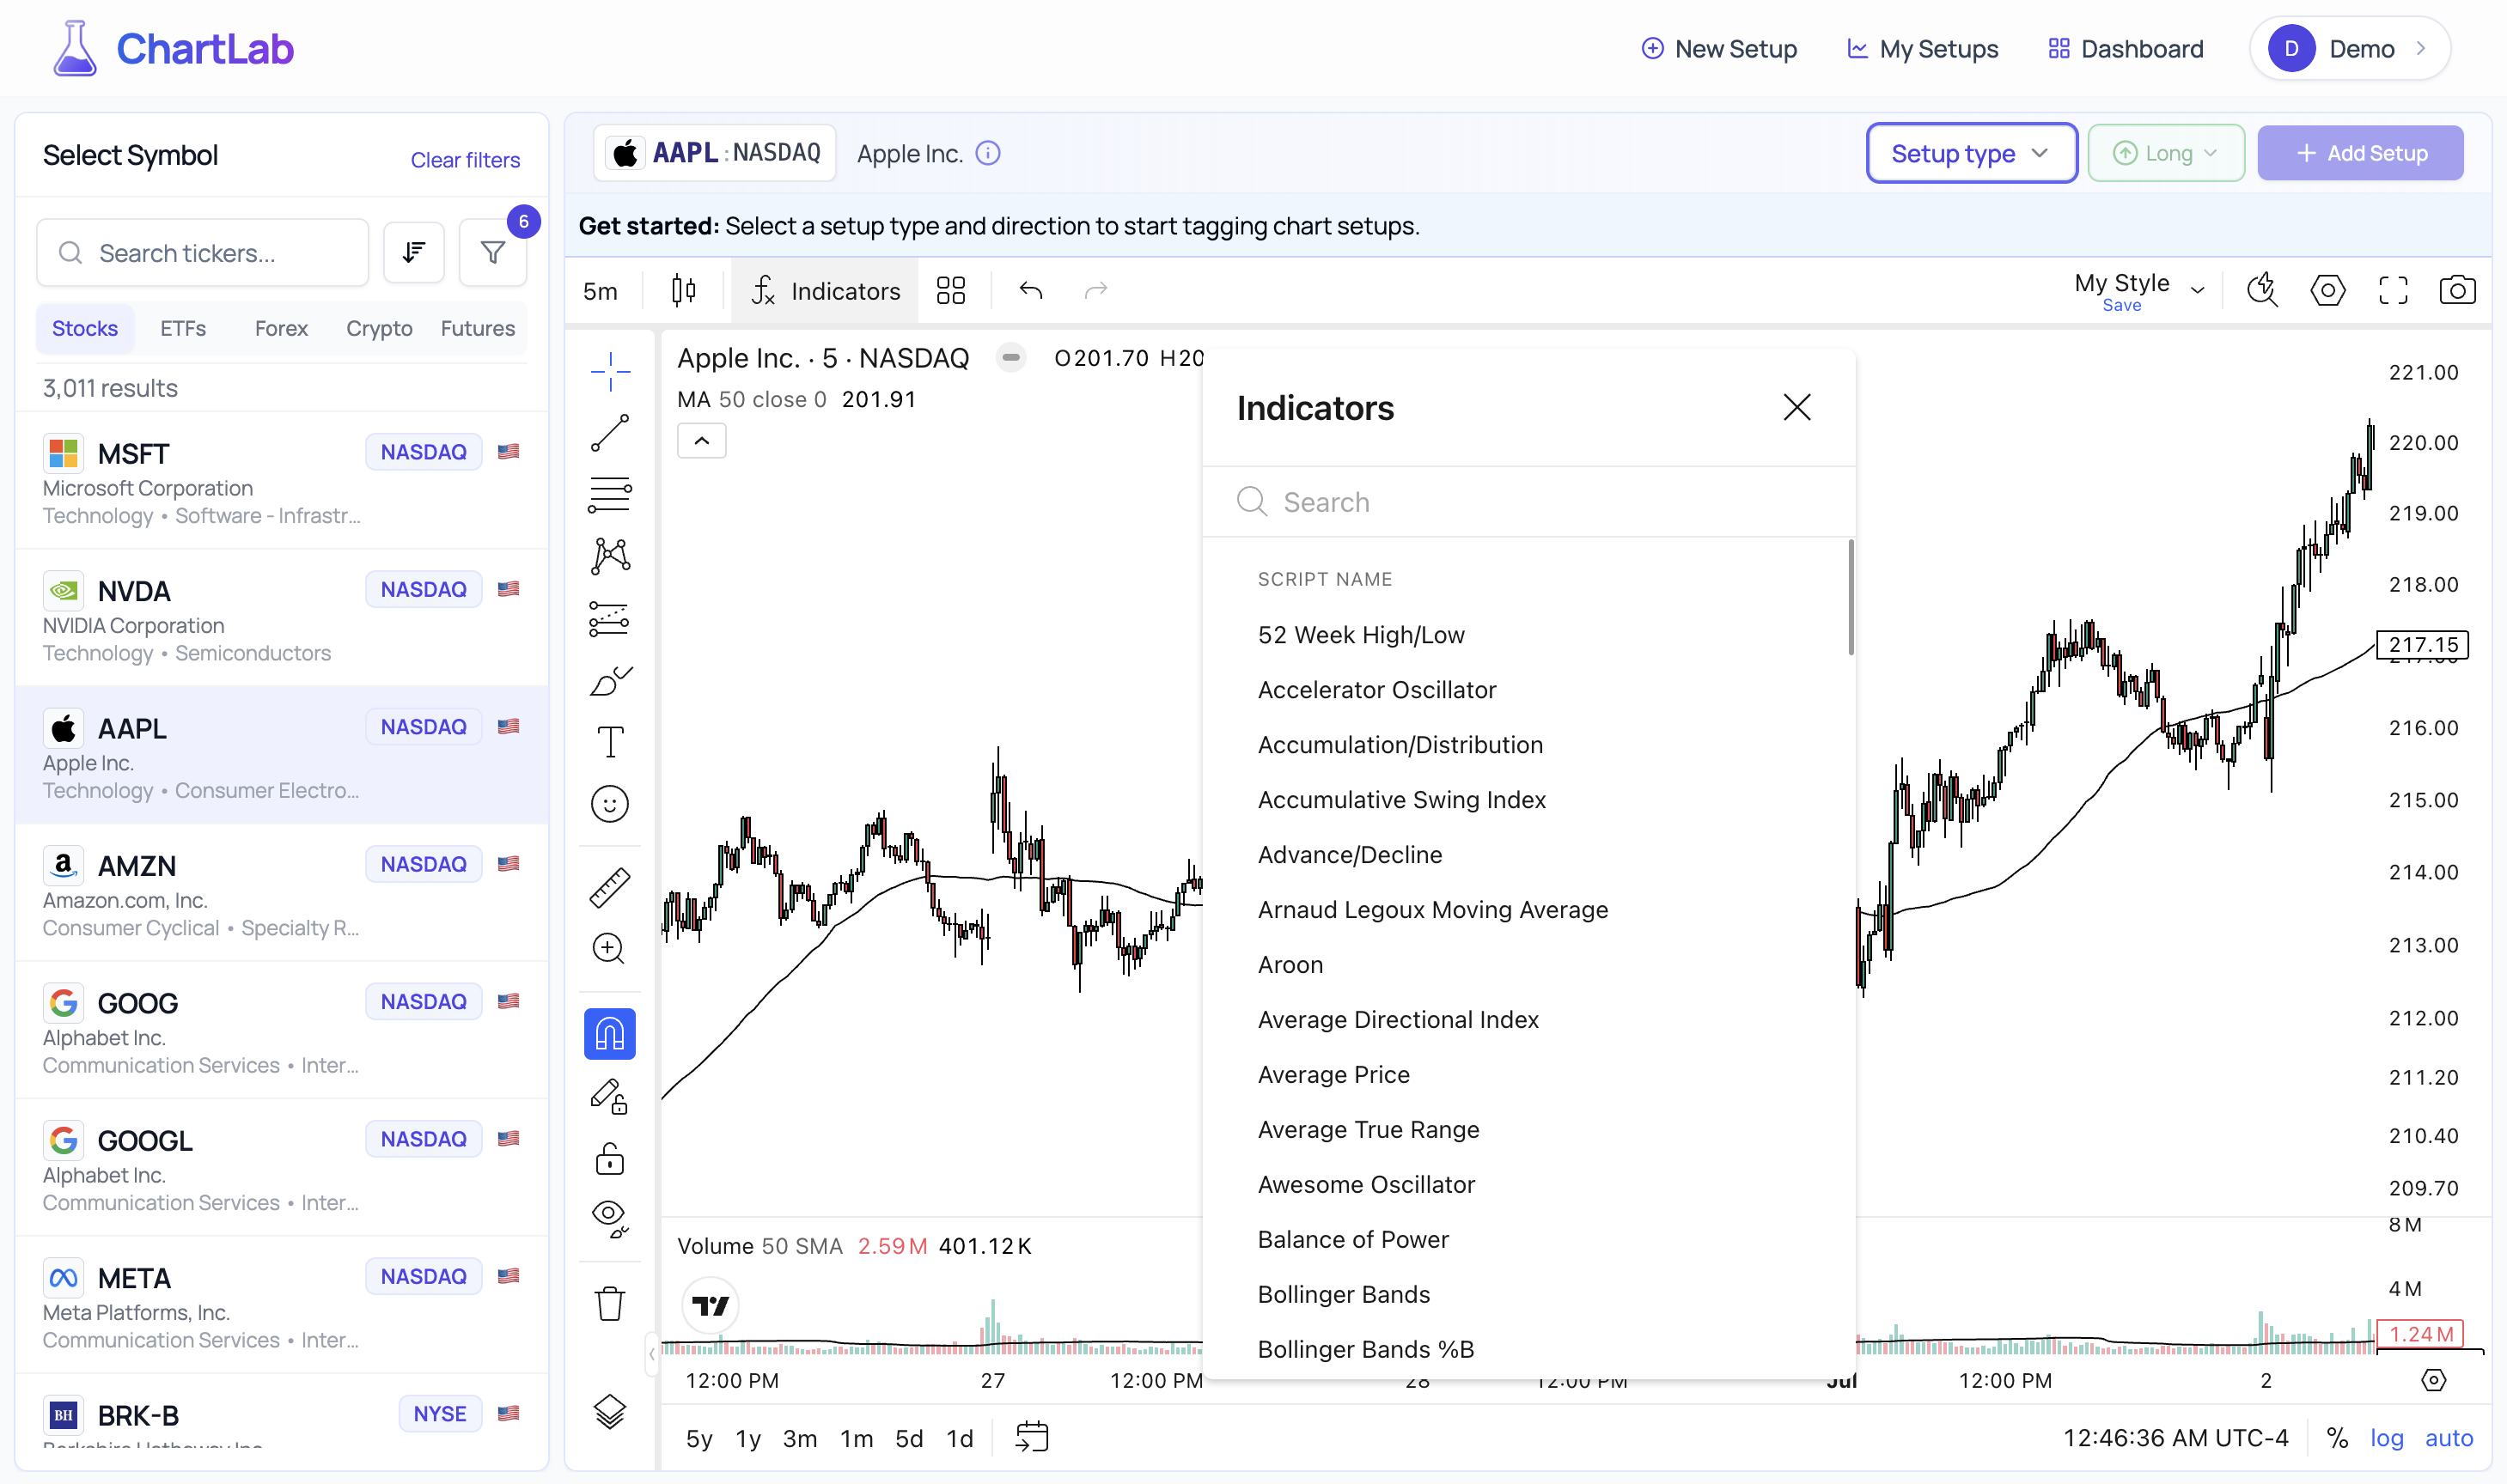Screen dimensions: 2507x1484
Task: Select the XABCD pattern tool
Action: pyautogui.click(x=609, y=556)
